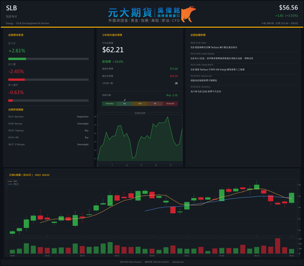
Task: Click the $56.56 current price
Action: pyautogui.click(x=288, y=8)
